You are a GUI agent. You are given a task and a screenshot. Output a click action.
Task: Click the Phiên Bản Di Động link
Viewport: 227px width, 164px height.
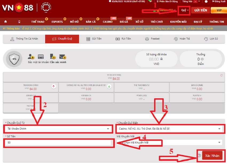(x=167, y=1)
